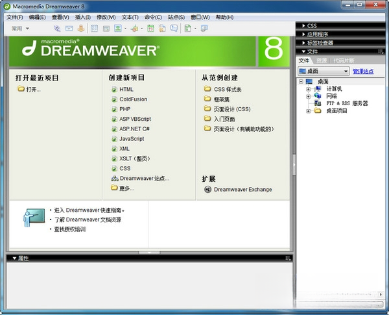Expand the 桌面项目 tree node
Image resolution: width=389 pixels, height=315 pixels.
pos(308,111)
